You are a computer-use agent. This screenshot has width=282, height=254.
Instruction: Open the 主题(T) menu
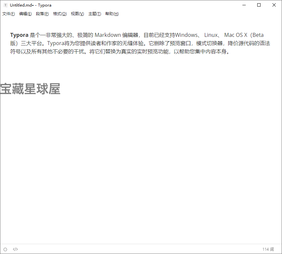click(95, 14)
